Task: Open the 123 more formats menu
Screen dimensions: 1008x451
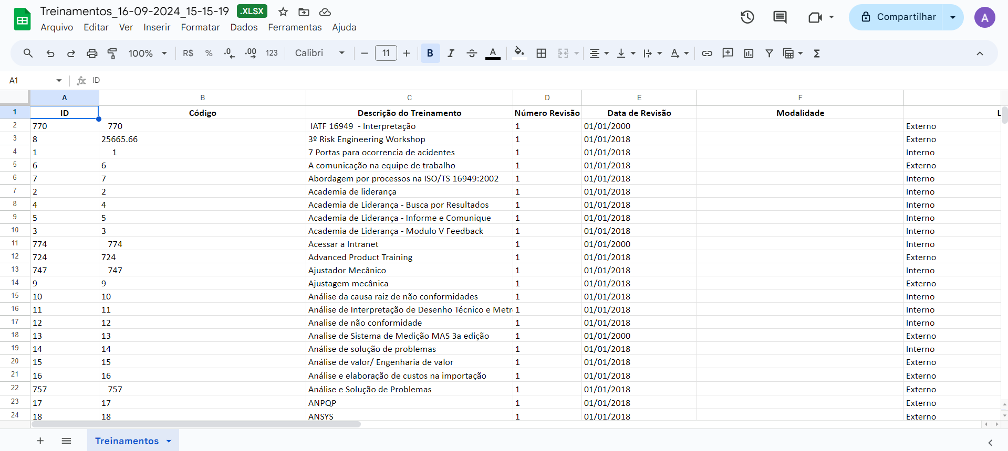Action: [x=272, y=53]
